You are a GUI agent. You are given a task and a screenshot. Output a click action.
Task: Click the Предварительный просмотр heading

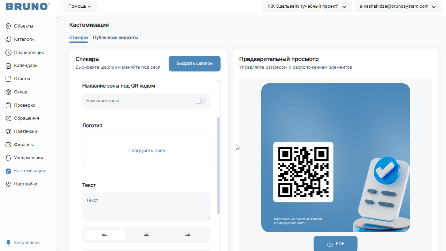pyautogui.click(x=279, y=59)
